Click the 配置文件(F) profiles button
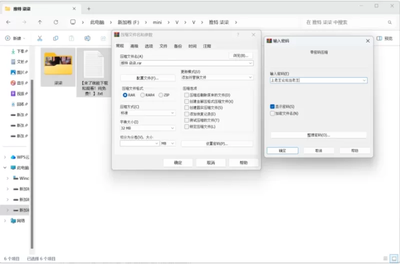The width and height of the screenshot is (400, 265). coord(147,78)
